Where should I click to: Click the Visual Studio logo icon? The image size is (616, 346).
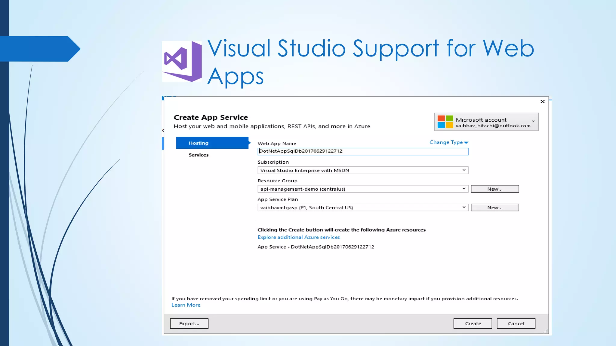click(x=182, y=62)
